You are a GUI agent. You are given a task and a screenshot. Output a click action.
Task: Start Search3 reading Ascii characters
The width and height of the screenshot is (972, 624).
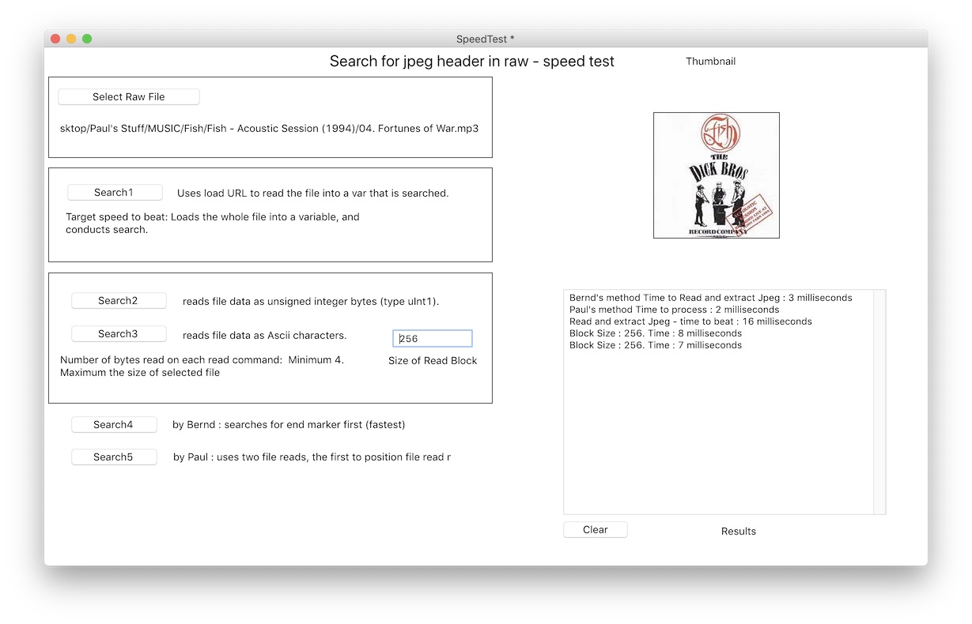coord(119,334)
